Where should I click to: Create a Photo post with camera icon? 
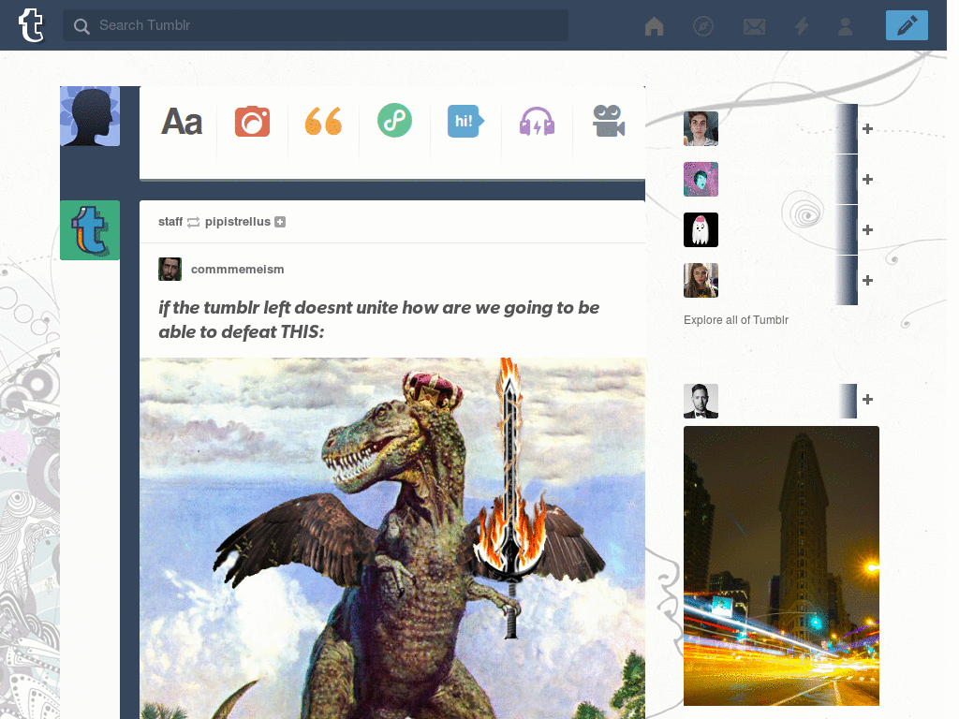pyautogui.click(x=252, y=121)
